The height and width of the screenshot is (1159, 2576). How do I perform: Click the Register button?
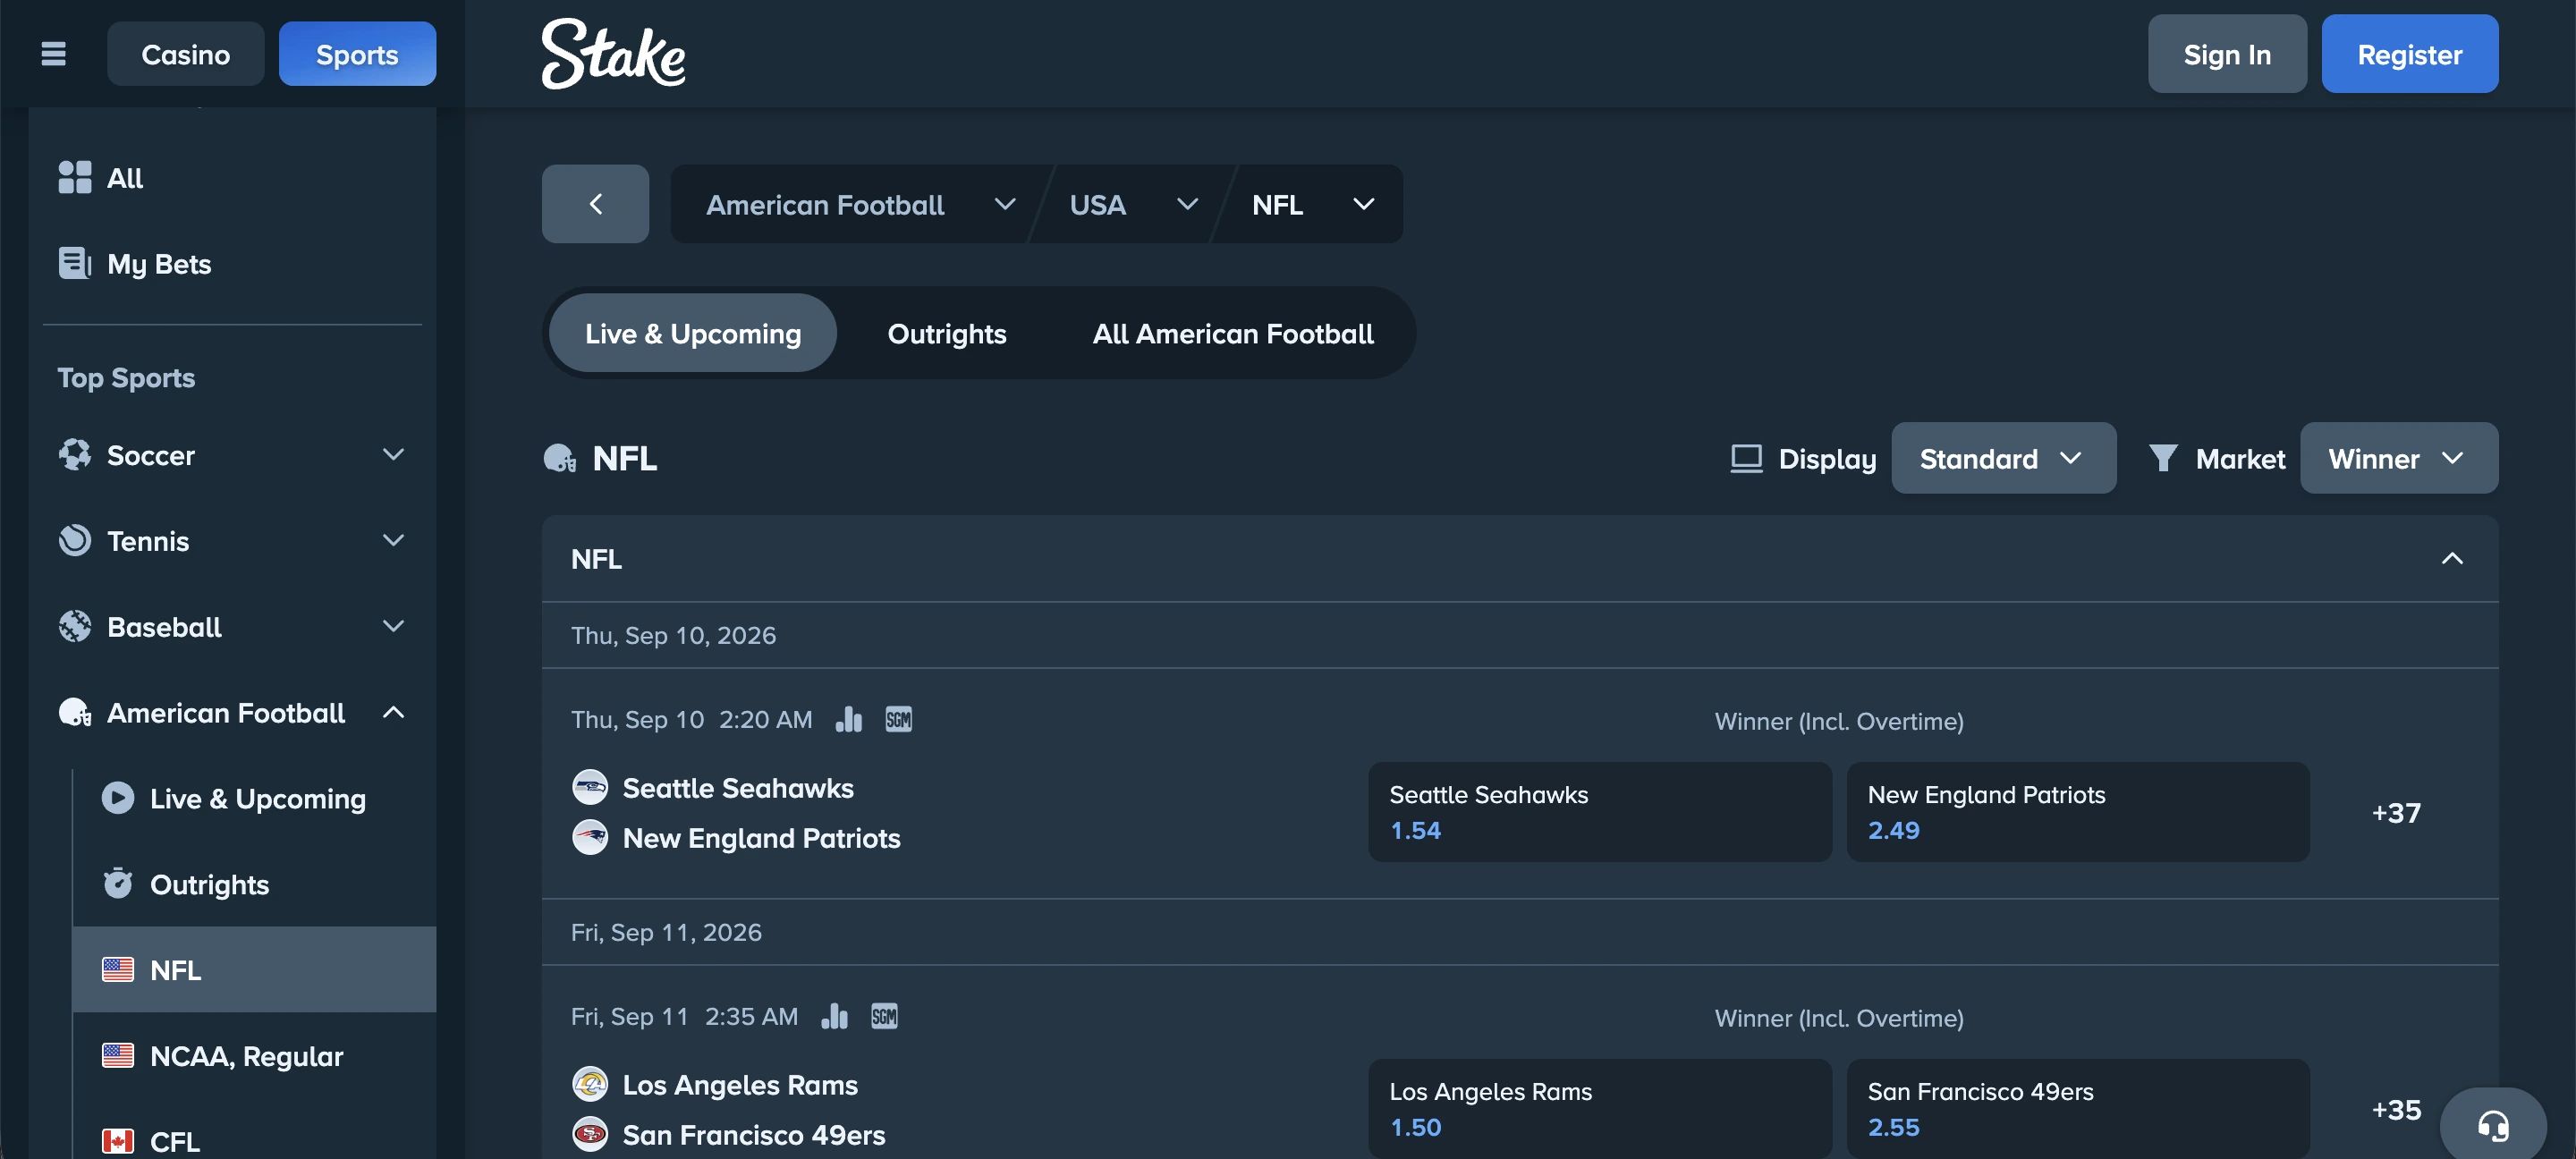click(x=2409, y=54)
